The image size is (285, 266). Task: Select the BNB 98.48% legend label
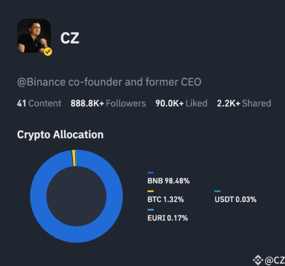[169, 181]
